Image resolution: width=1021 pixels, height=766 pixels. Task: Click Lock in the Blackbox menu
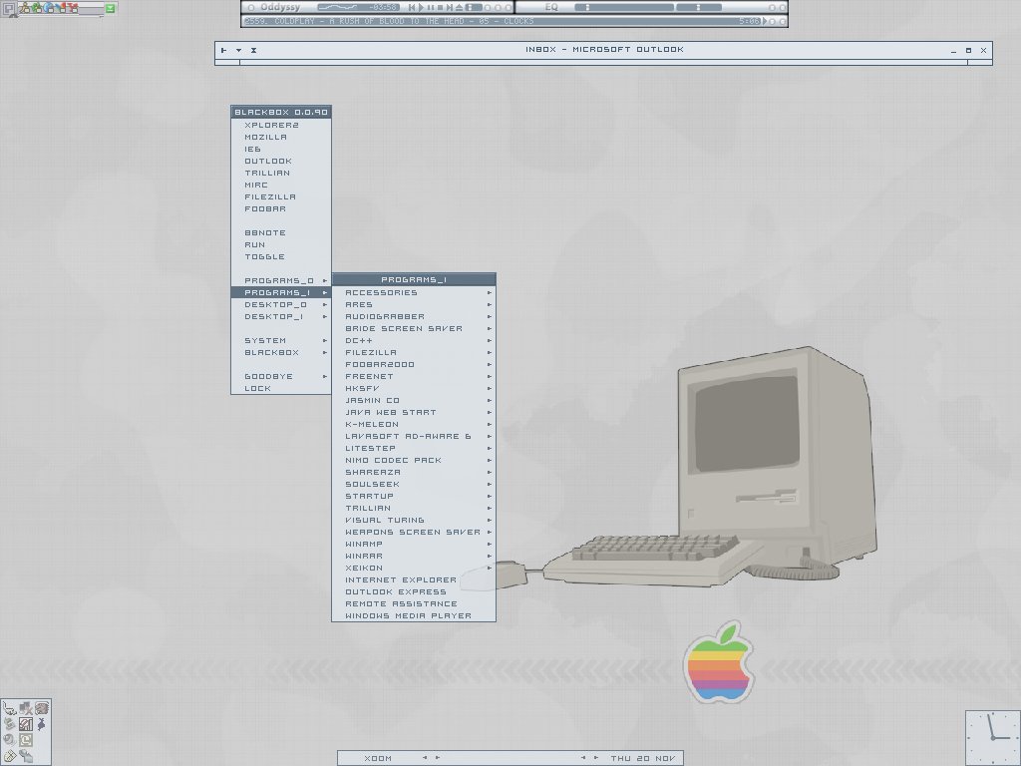(x=281, y=388)
